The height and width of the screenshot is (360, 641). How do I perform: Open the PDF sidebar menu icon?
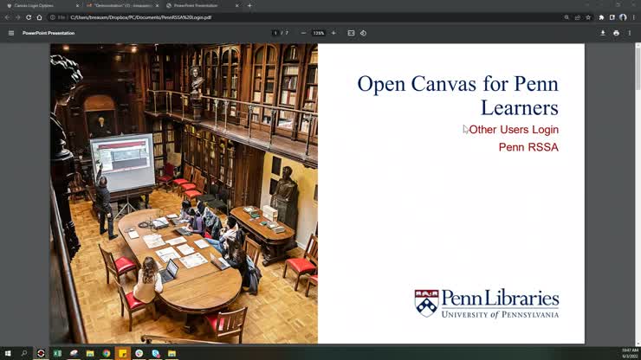(11, 33)
